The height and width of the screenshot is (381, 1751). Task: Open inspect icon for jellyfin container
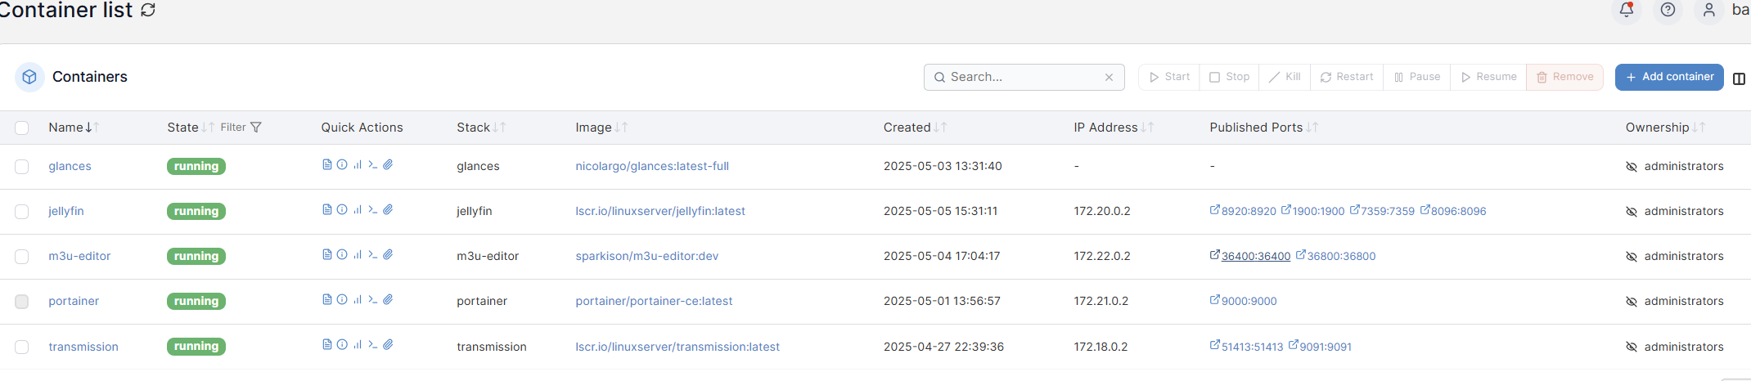pyautogui.click(x=342, y=209)
